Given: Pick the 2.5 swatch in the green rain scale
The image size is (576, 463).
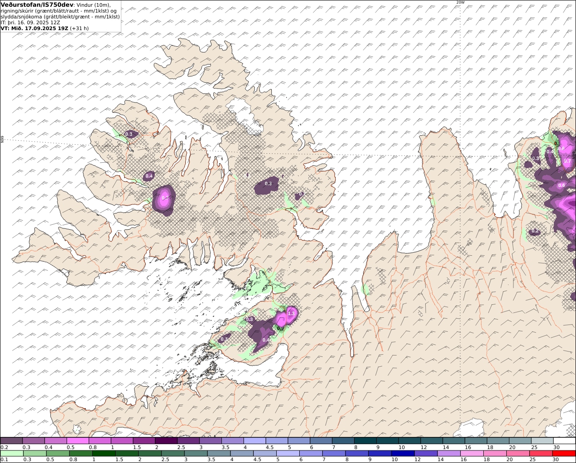Looking at the screenshot, I should (x=174, y=453).
